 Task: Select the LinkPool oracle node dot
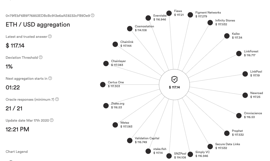(x=245, y=74)
